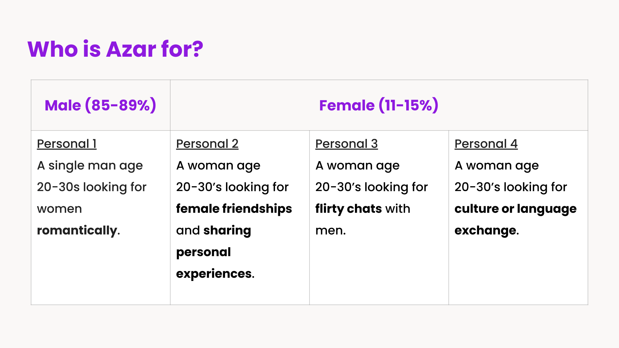Image resolution: width=619 pixels, height=348 pixels.
Task: Click the underlined 'Personal 2' heading
Action: click(x=207, y=144)
